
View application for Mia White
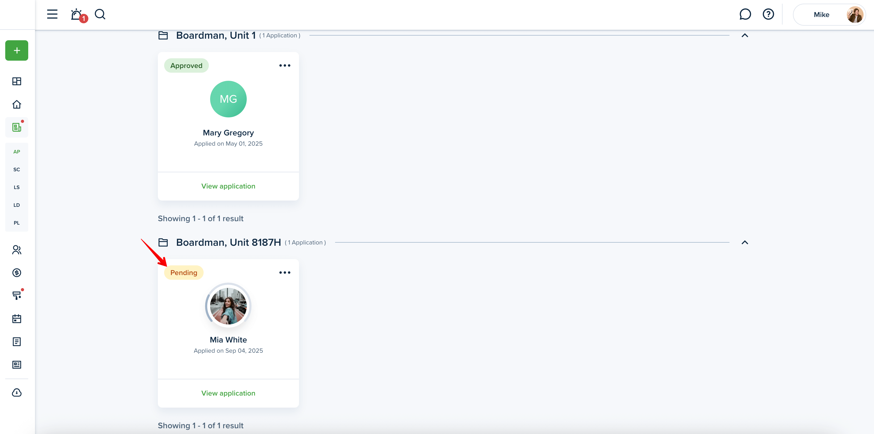click(228, 393)
